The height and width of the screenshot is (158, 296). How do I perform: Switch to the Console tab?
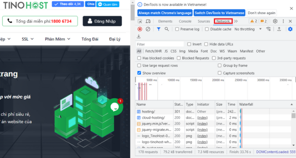[x=185, y=21]
